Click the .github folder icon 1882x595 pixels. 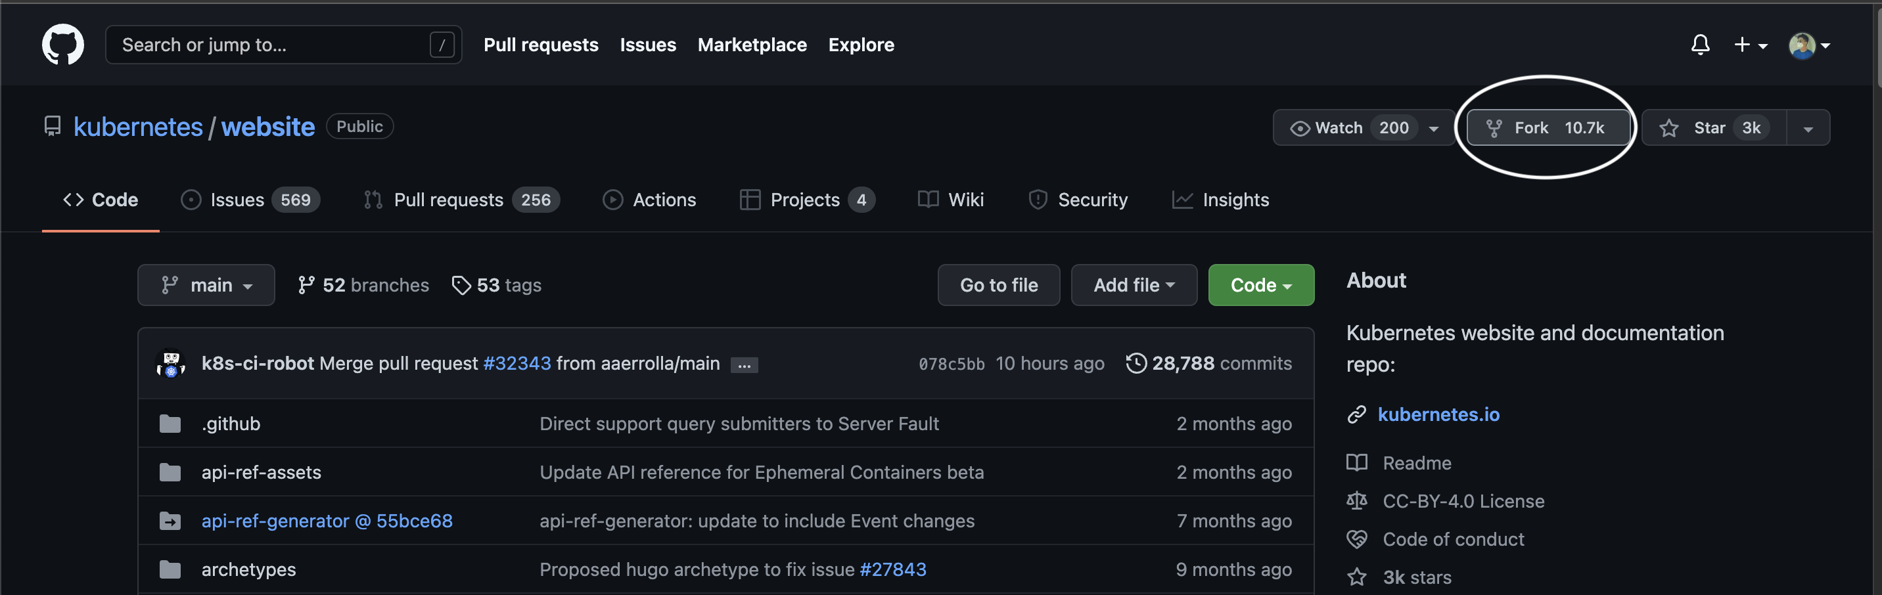[170, 424]
